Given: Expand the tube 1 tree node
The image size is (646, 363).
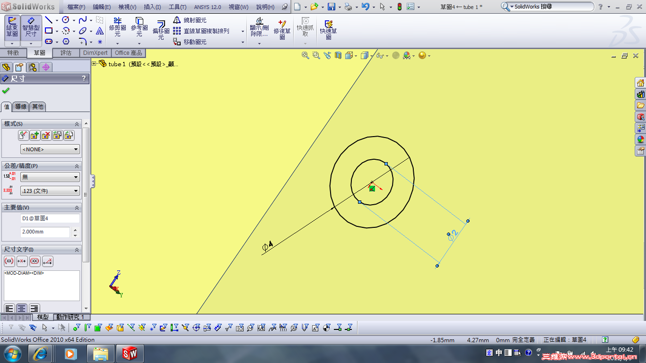Looking at the screenshot, I should click(x=94, y=64).
